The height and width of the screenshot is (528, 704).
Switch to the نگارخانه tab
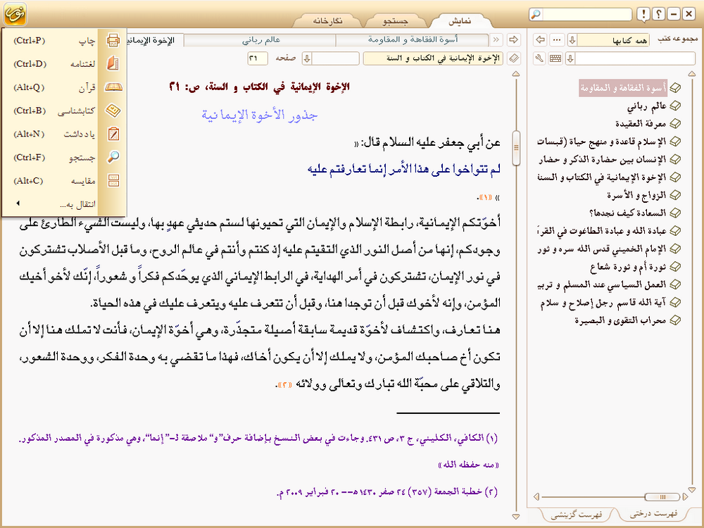point(328,20)
